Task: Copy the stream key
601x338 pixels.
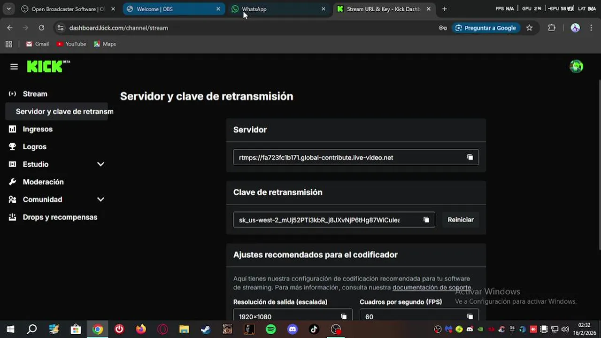Action: pyautogui.click(x=426, y=220)
